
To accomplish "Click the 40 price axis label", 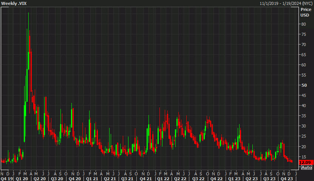I will coord(303,106).
